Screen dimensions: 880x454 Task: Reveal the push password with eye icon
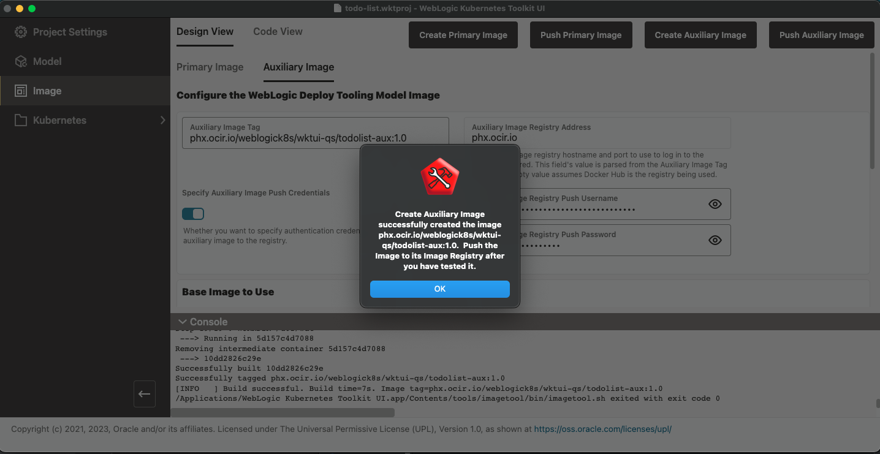[715, 240]
